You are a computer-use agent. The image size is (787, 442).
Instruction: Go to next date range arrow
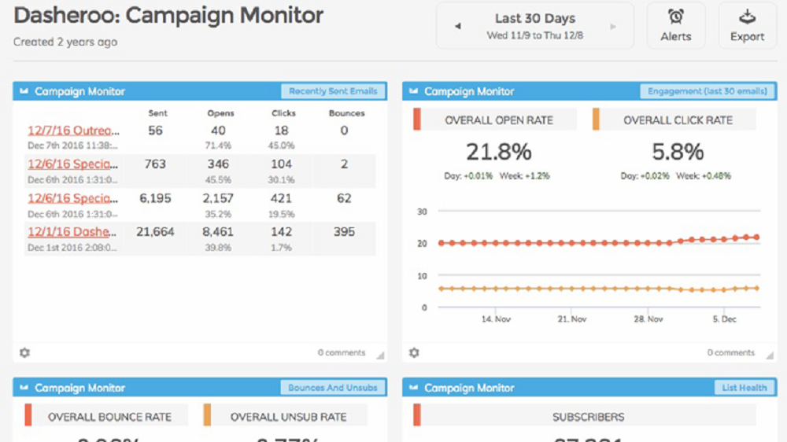point(613,26)
